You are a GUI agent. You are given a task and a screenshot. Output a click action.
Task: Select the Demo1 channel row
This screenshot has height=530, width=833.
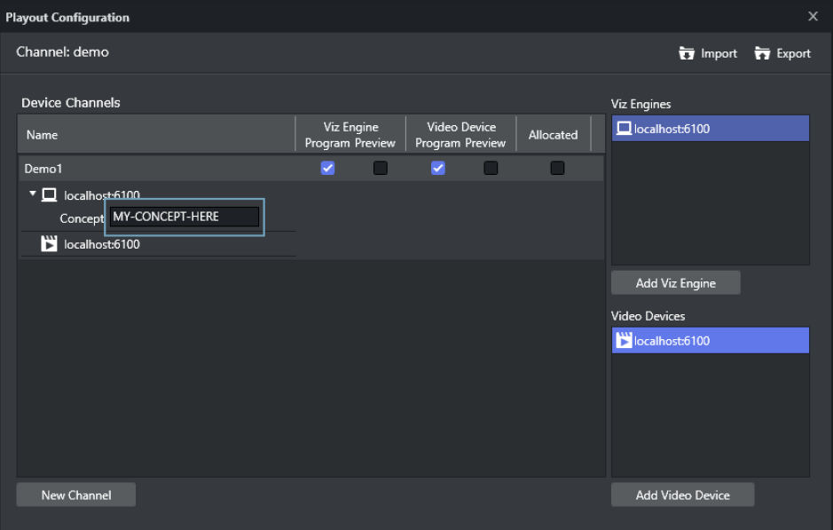(x=133, y=168)
